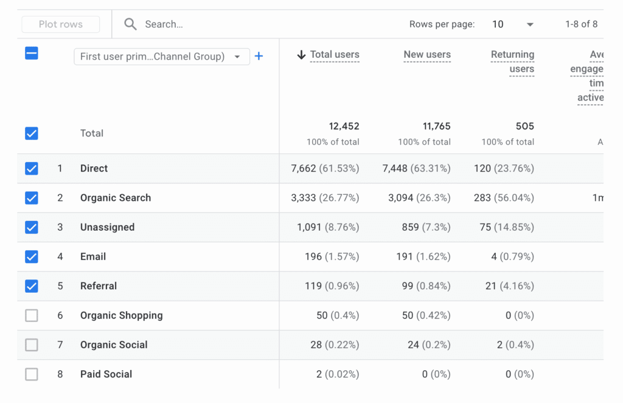Enable the Paid Social row checkbox
This screenshot has width=623, height=403.
pos(32,374)
